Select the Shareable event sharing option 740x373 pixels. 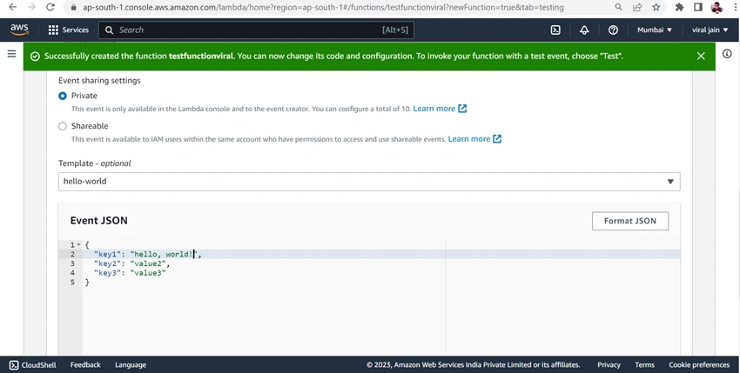click(x=63, y=126)
